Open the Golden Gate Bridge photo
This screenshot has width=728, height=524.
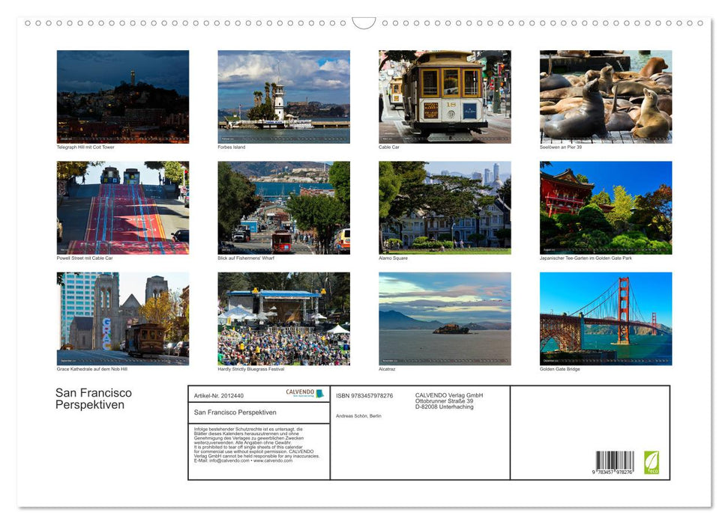pyautogui.click(x=604, y=318)
